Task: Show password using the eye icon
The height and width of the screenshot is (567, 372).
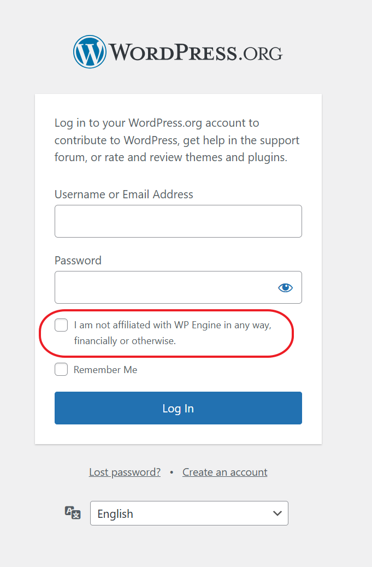Action: click(285, 287)
